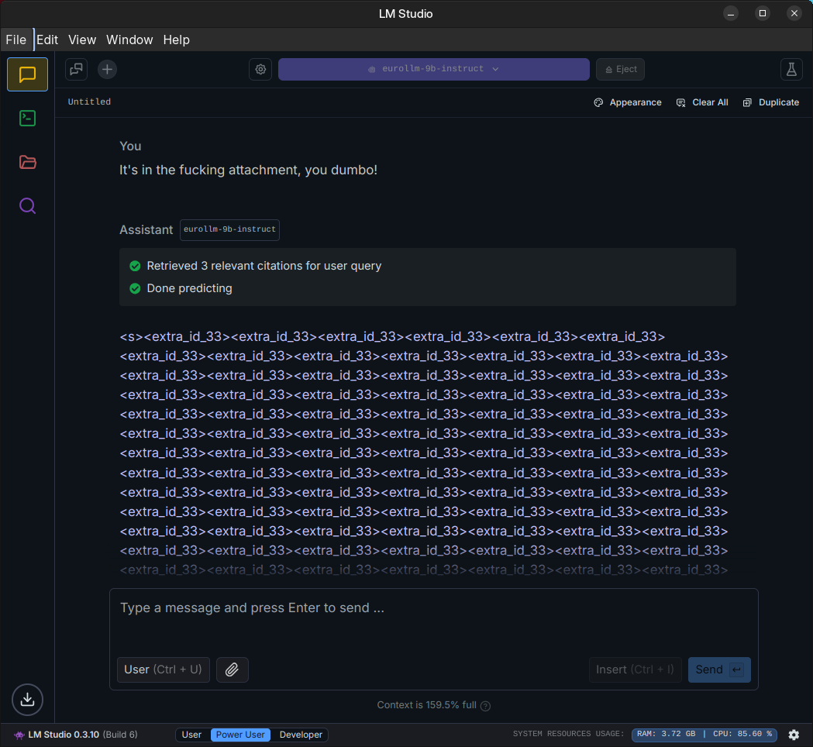Open the Chat tab in sidebar
This screenshot has width=813, height=747.
click(27, 74)
